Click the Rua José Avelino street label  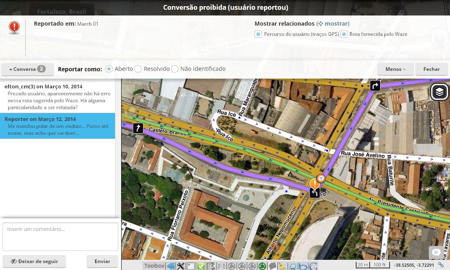(x=363, y=155)
